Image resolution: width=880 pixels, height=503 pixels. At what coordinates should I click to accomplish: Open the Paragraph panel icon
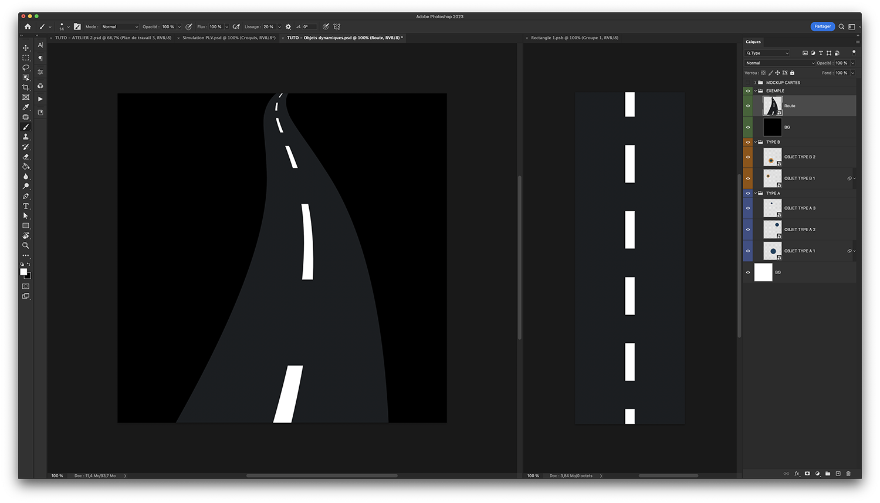coord(40,58)
